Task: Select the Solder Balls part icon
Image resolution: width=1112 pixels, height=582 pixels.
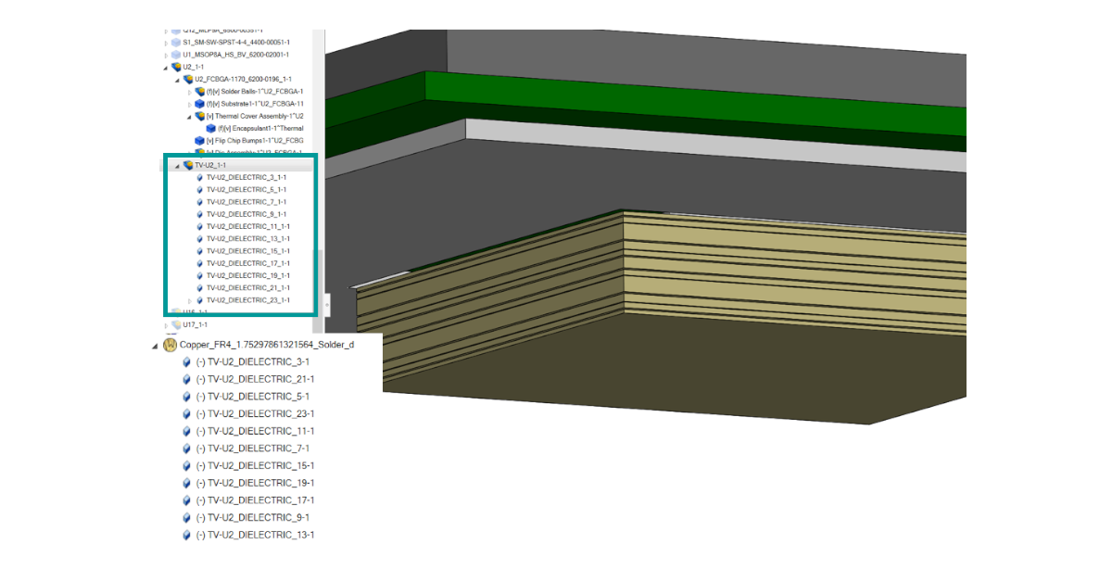Action: [x=199, y=92]
